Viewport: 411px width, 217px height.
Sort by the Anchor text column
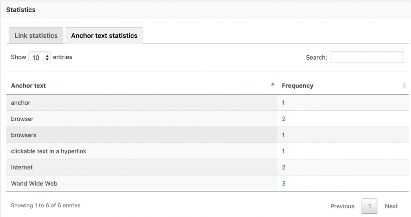pyautogui.click(x=142, y=86)
